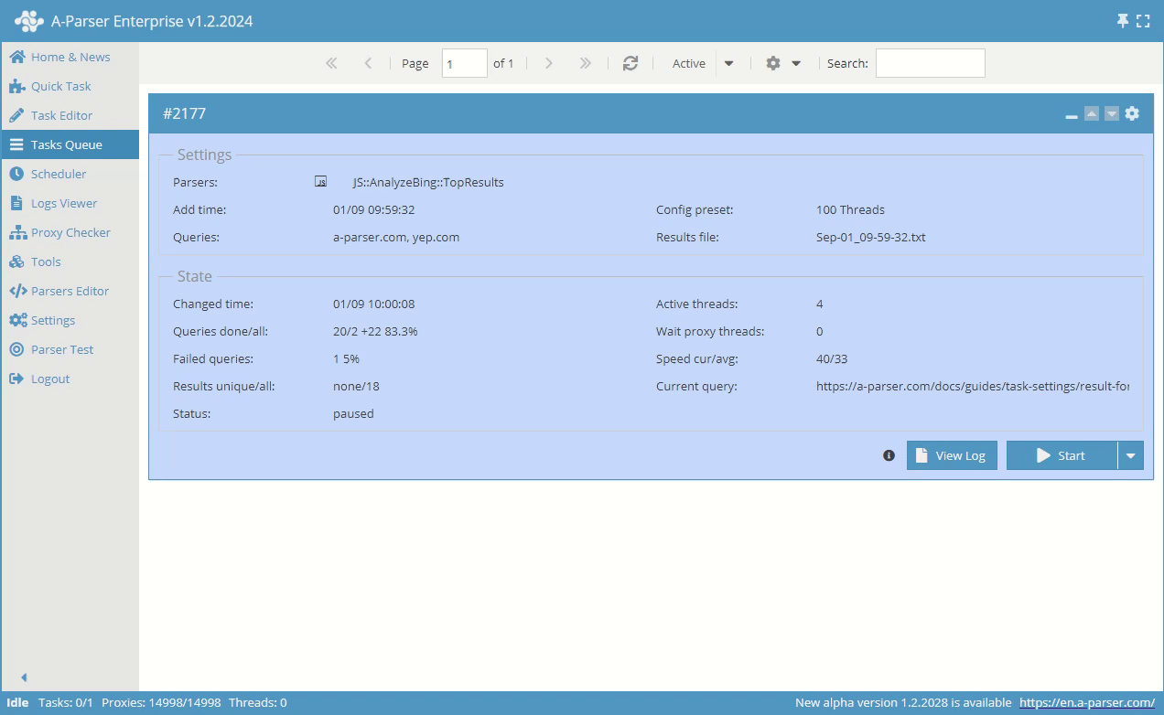Move task #2177 down in queue

[1112, 113]
